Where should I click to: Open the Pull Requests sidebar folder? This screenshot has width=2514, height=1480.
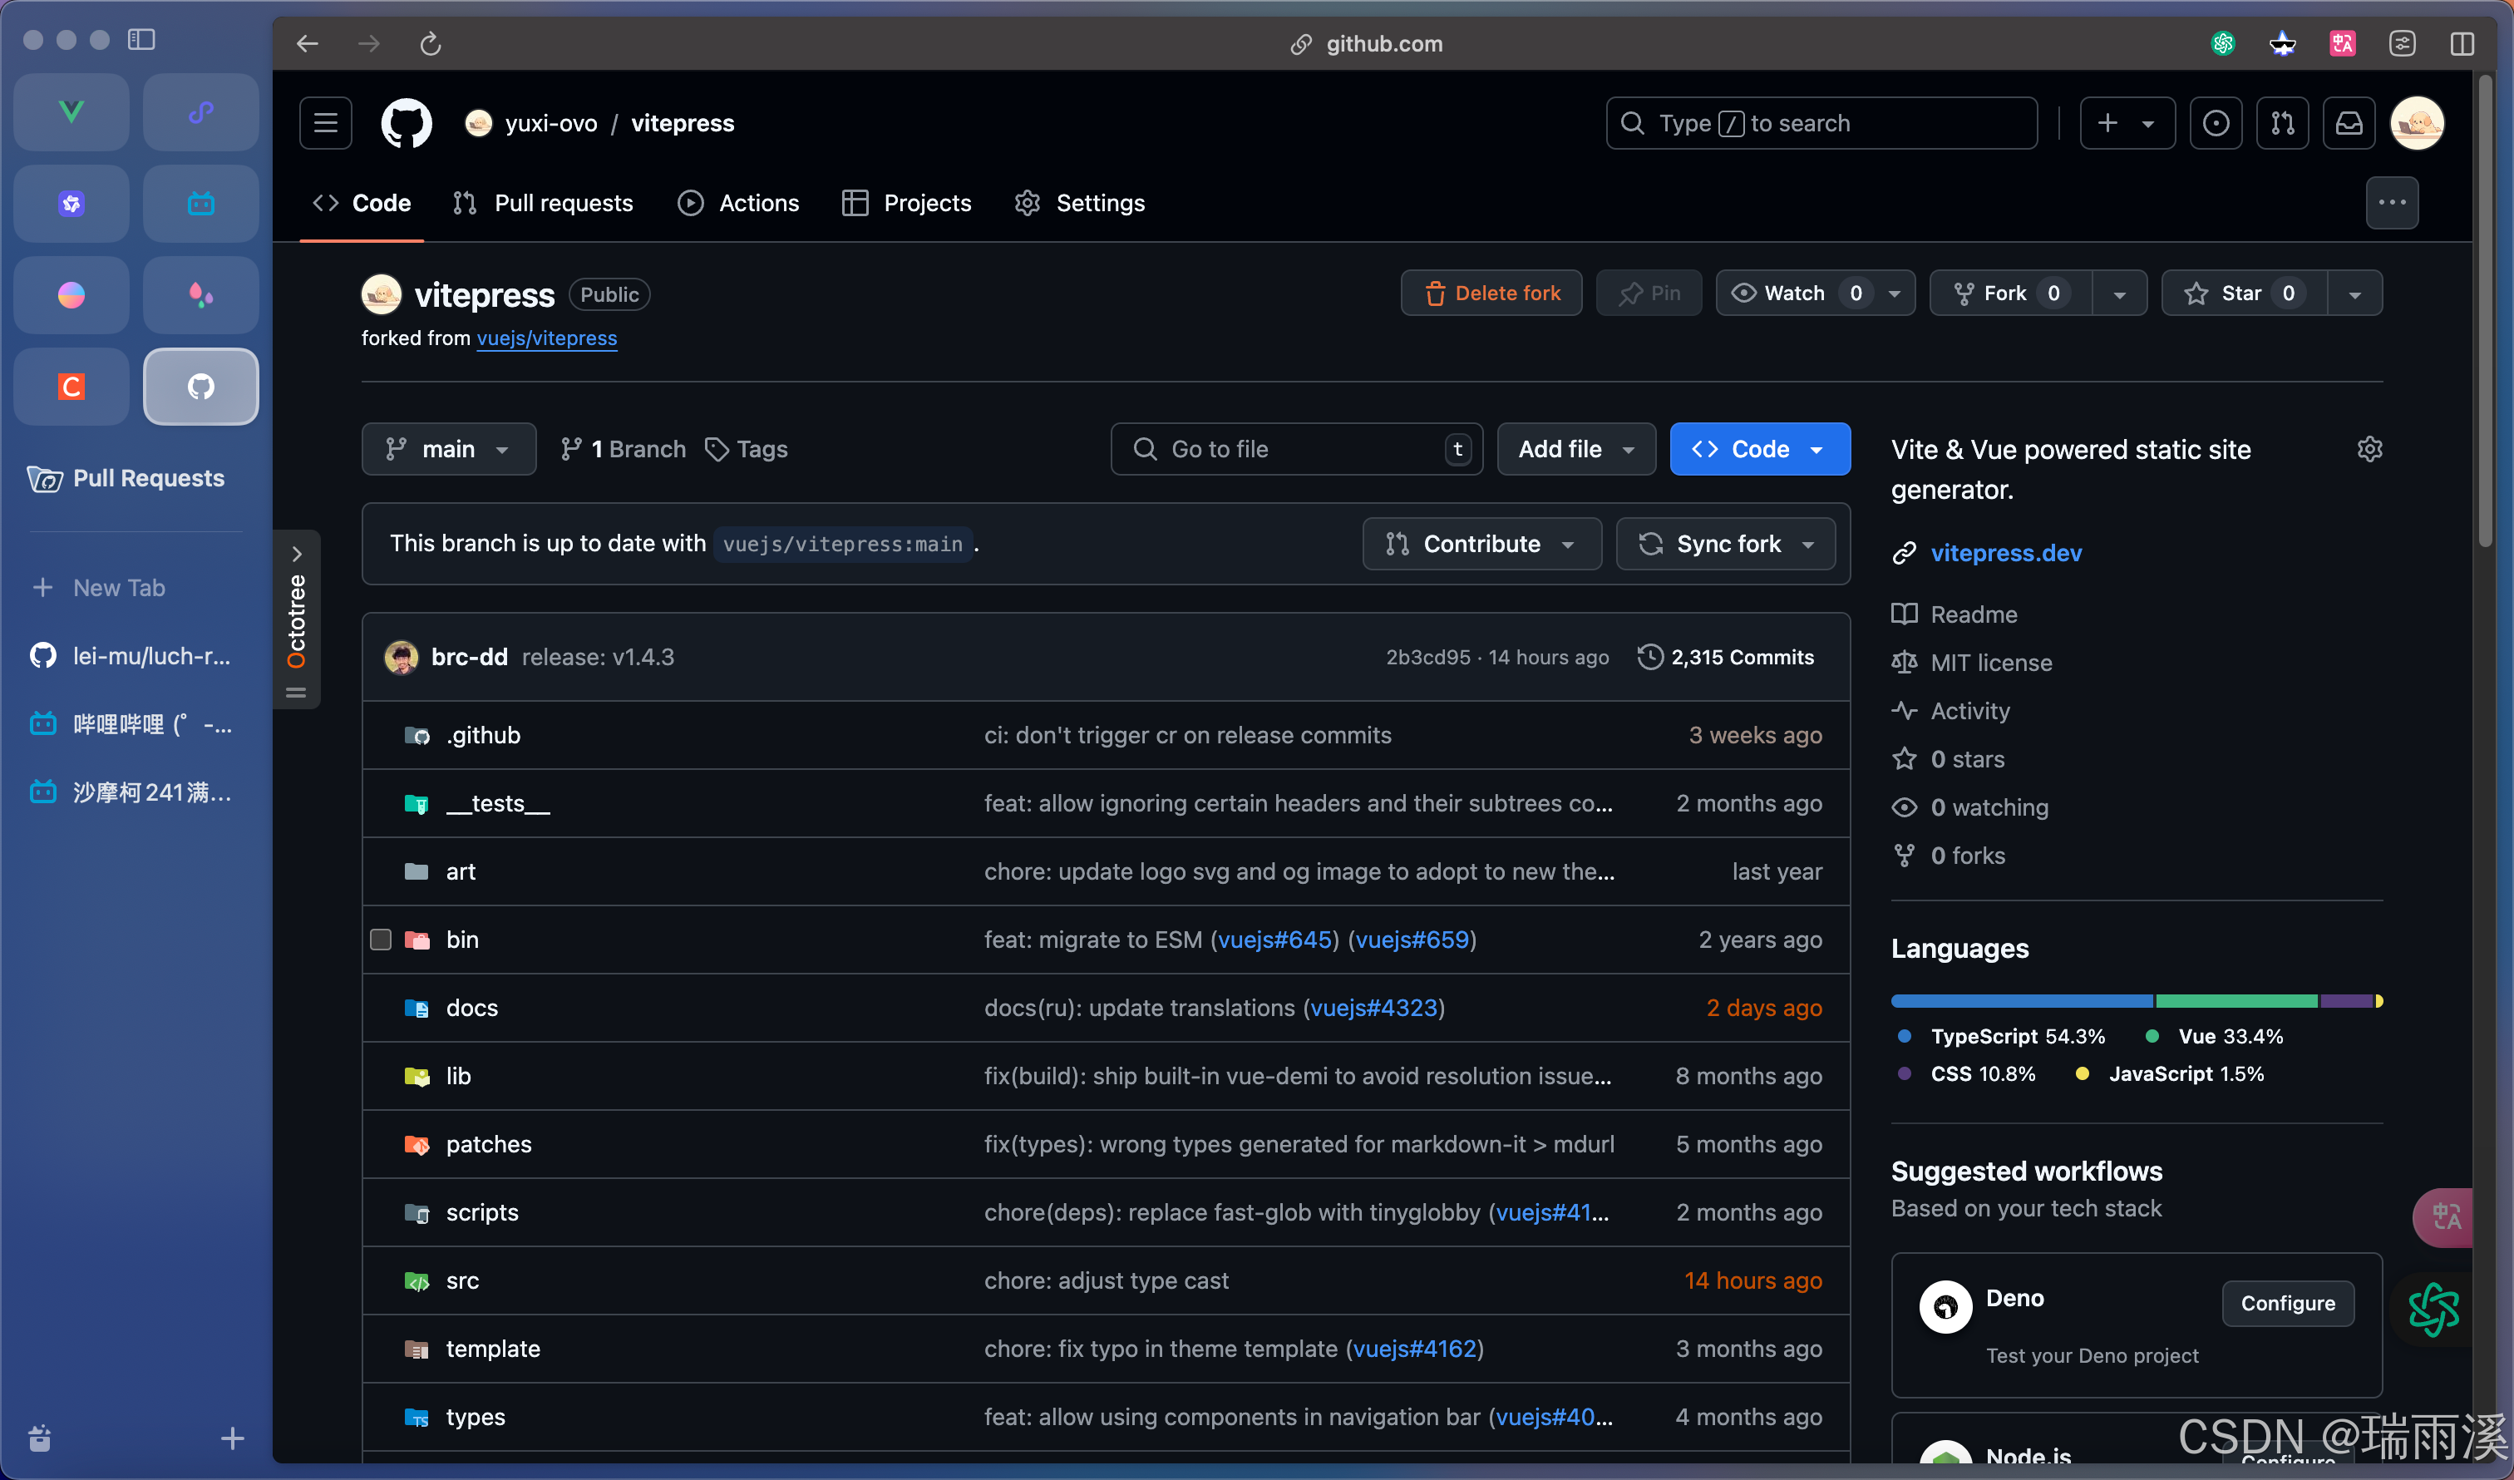point(135,478)
